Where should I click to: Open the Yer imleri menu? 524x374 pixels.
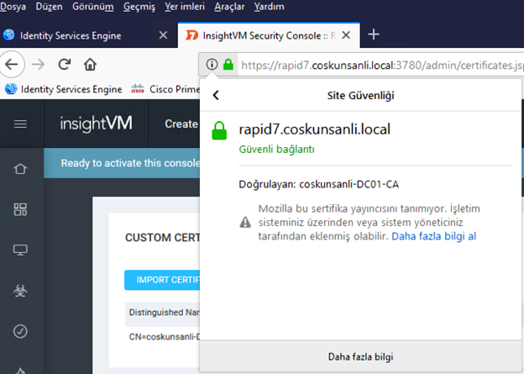point(185,7)
